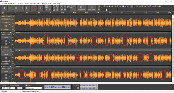Open Audio Setup

82,8
